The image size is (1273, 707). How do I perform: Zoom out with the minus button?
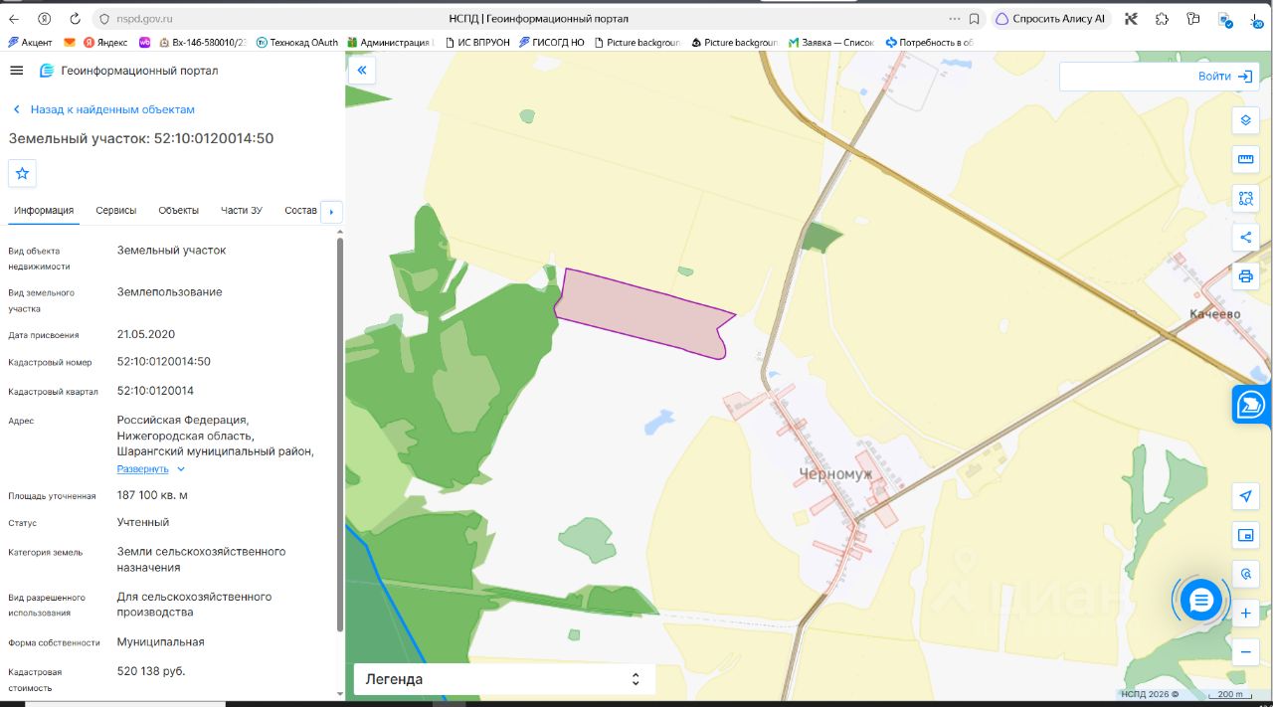coord(1245,652)
